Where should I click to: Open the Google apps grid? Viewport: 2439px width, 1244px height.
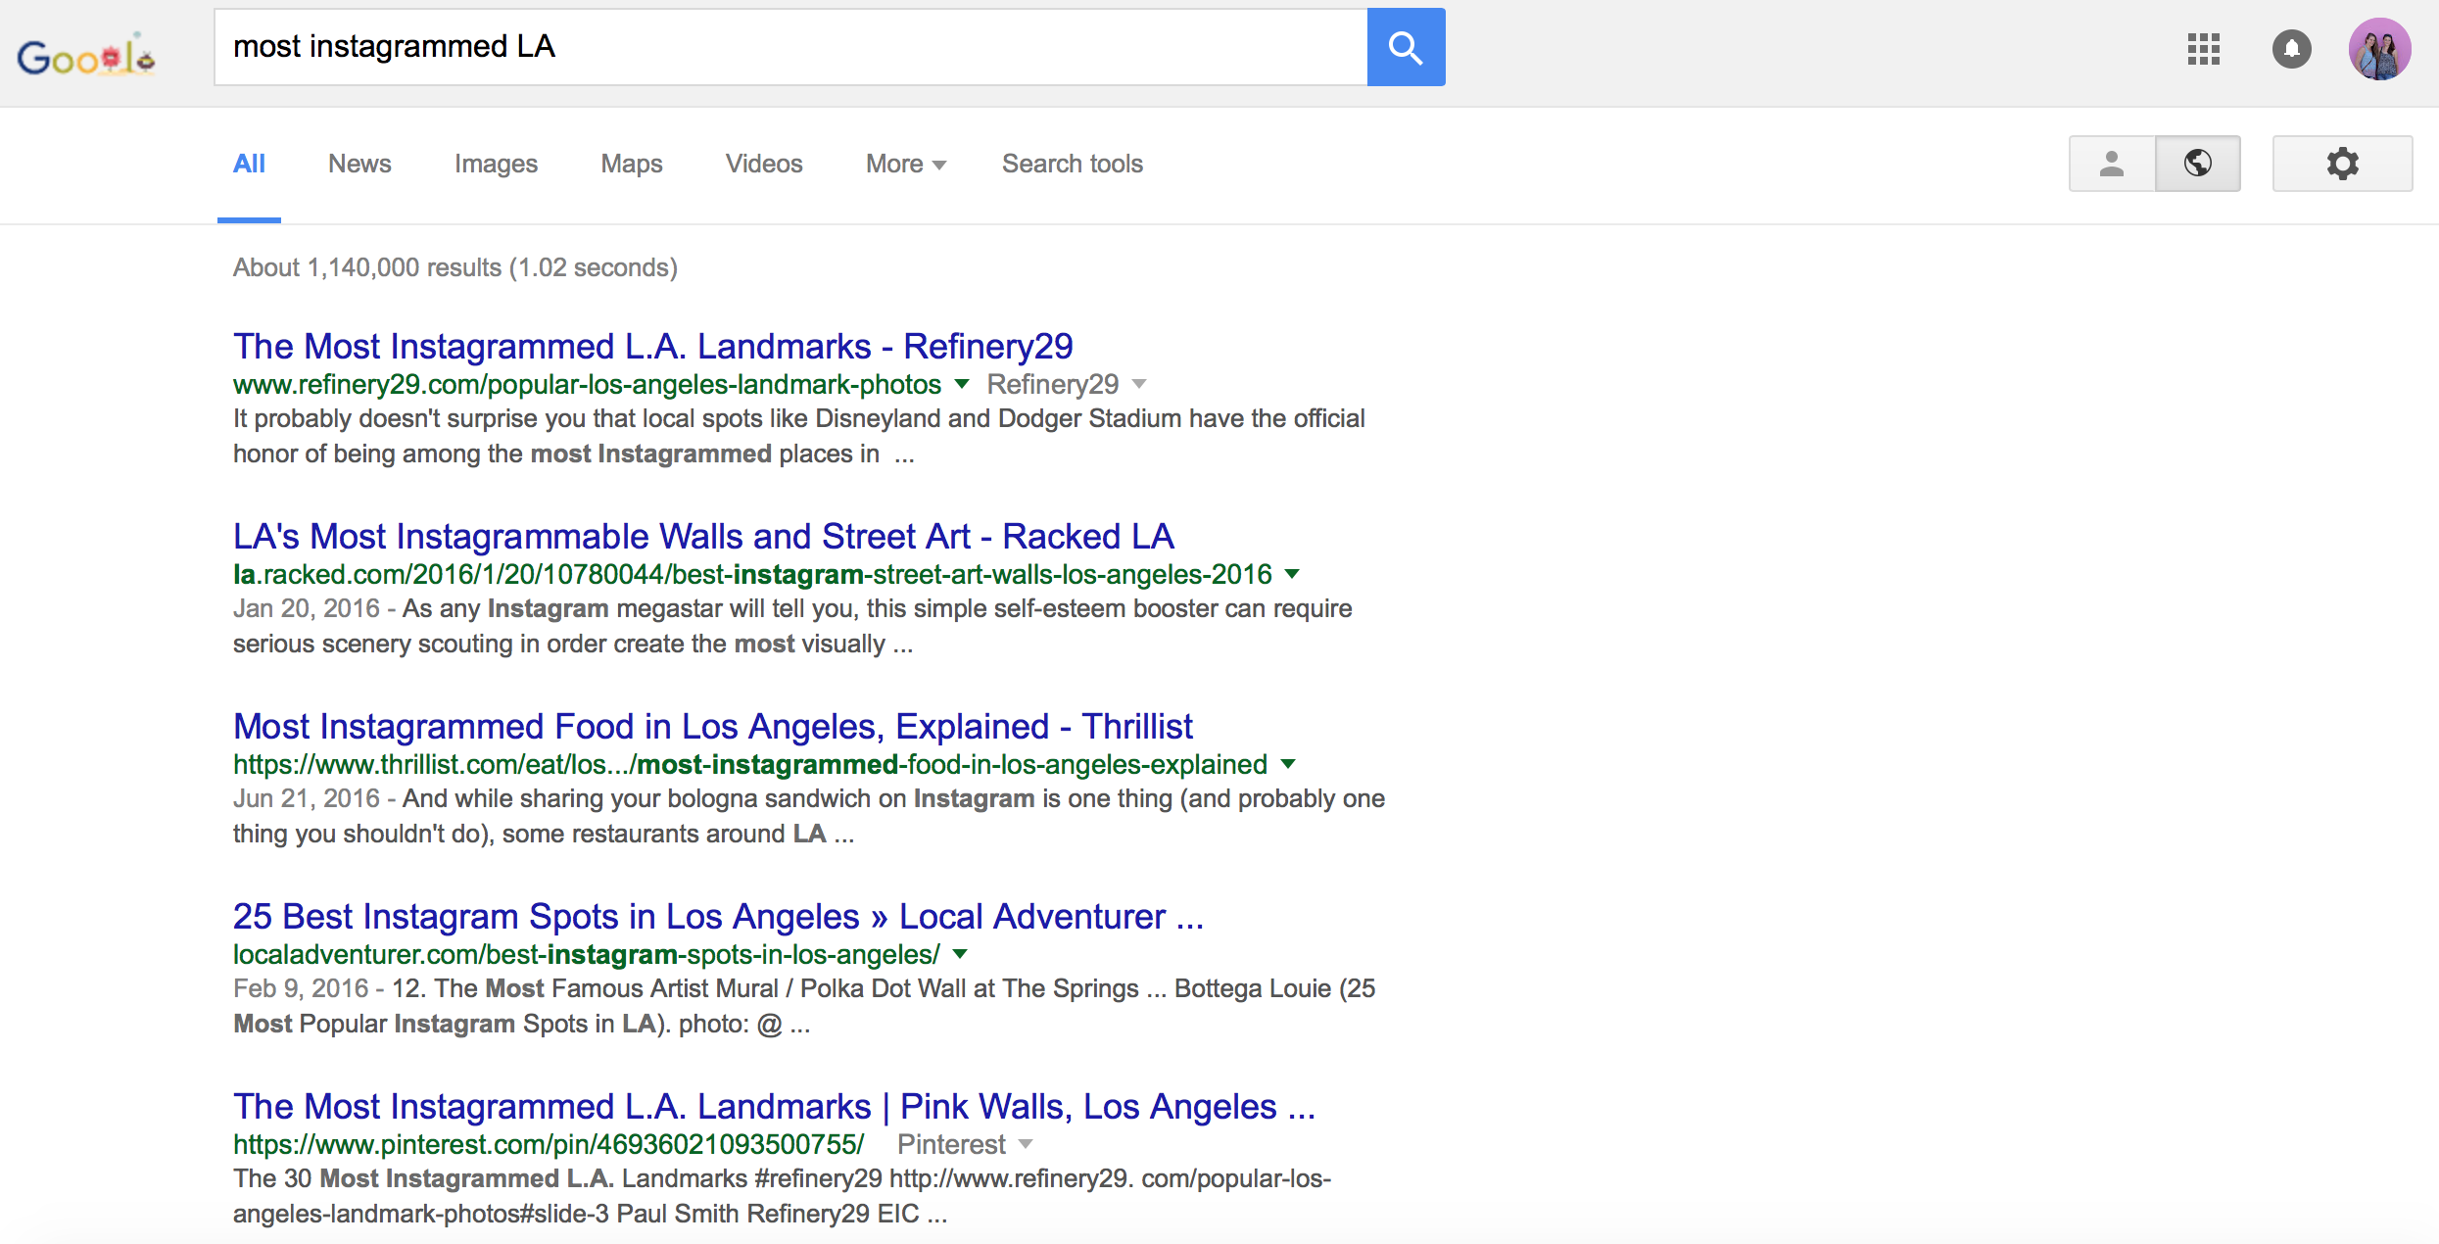tap(2203, 49)
